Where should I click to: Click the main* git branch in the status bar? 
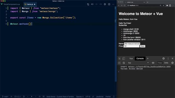tap(5, 97)
